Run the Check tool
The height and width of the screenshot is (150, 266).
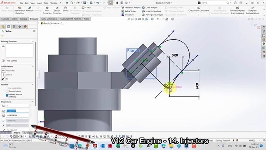point(86,7)
